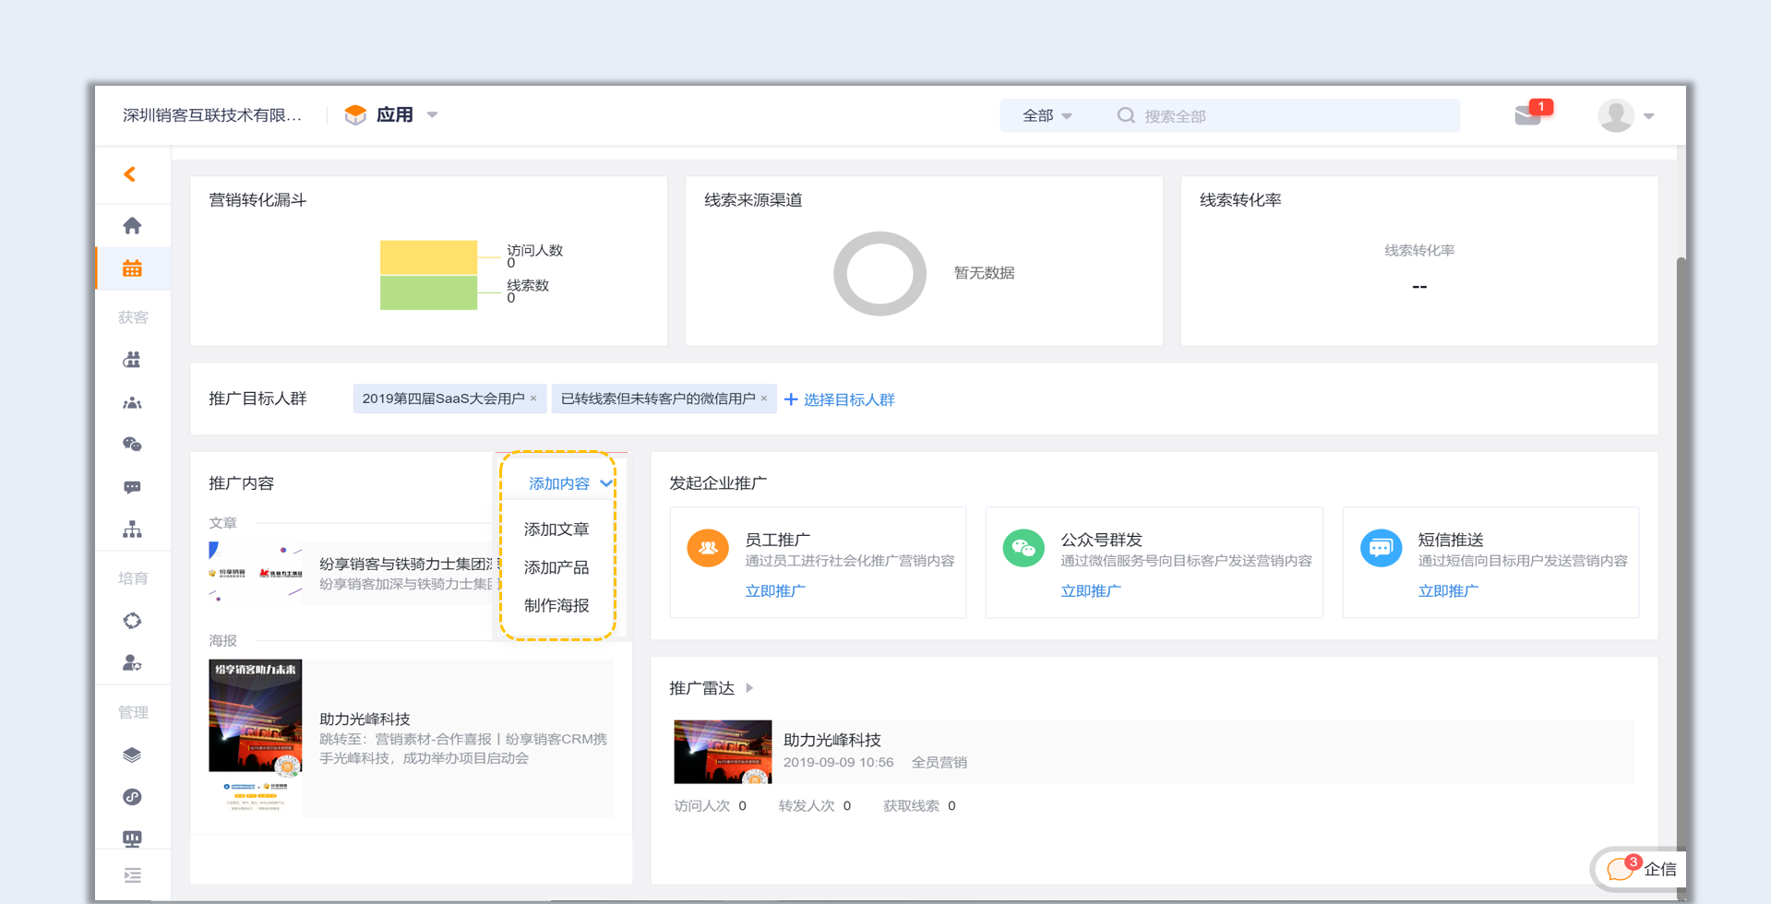Open the presentation screen icon under 管理
This screenshot has height=904, width=1771.
[132, 839]
